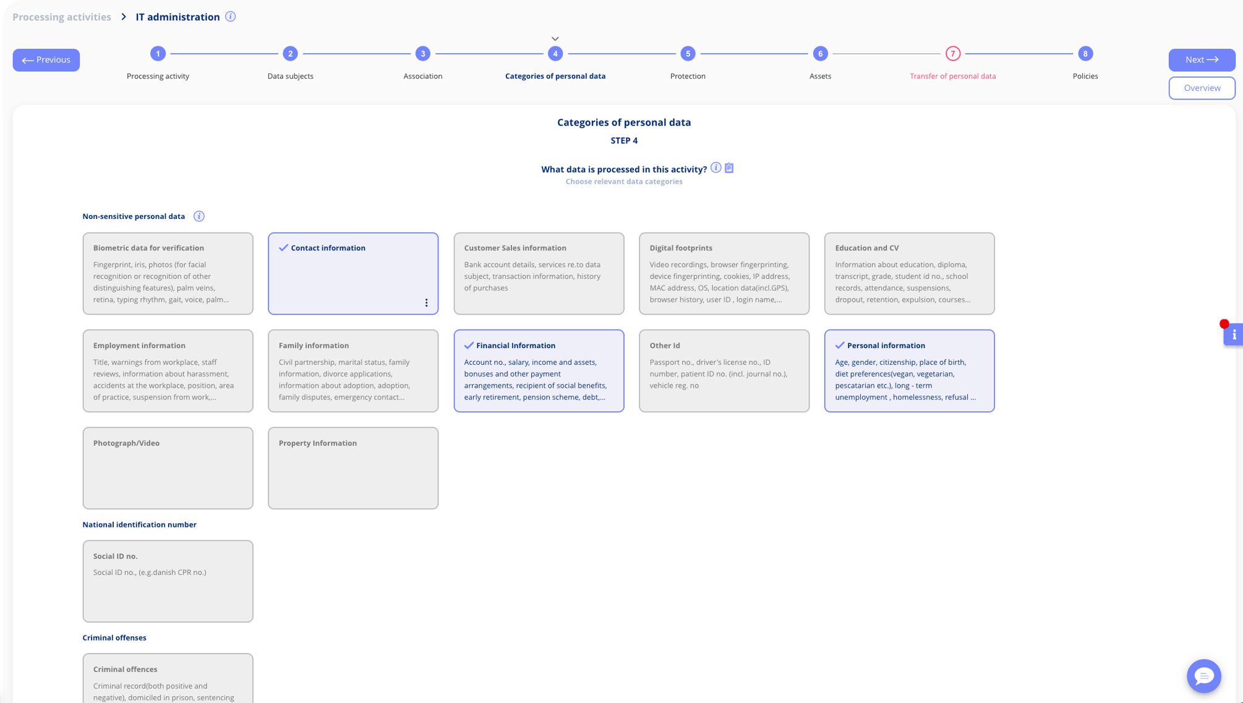Navigate back via Processing activities breadcrumb
Image resolution: width=1243 pixels, height=703 pixels.
coord(61,17)
